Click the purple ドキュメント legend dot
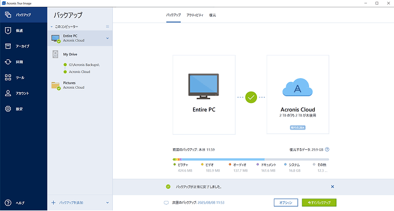Screen dimensions: 394x211 (x=258, y=165)
